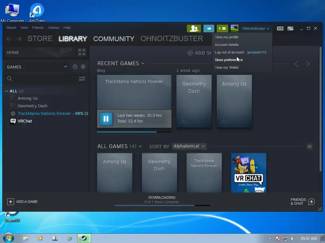This screenshot has height=243, width=325.
Task: Click the library search input field
Action: [x=44, y=79]
